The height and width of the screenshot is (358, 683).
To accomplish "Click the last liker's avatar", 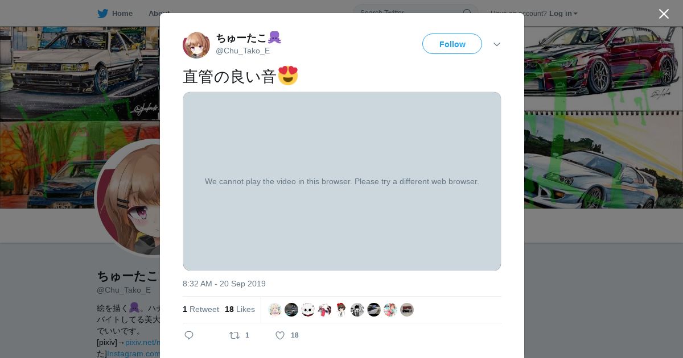I will pos(407,310).
